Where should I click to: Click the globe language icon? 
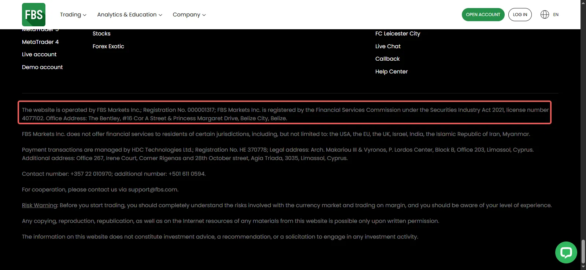click(x=545, y=15)
